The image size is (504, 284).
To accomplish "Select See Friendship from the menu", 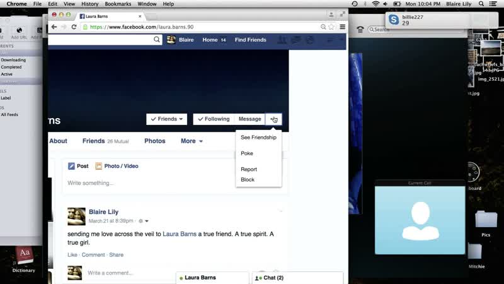I will pyautogui.click(x=258, y=138).
